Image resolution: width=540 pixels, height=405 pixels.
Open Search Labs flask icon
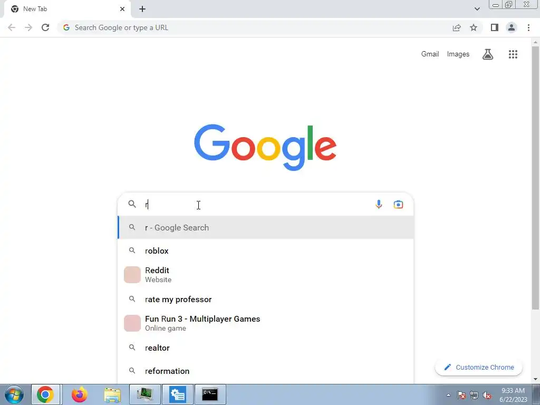(x=488, y=54)
